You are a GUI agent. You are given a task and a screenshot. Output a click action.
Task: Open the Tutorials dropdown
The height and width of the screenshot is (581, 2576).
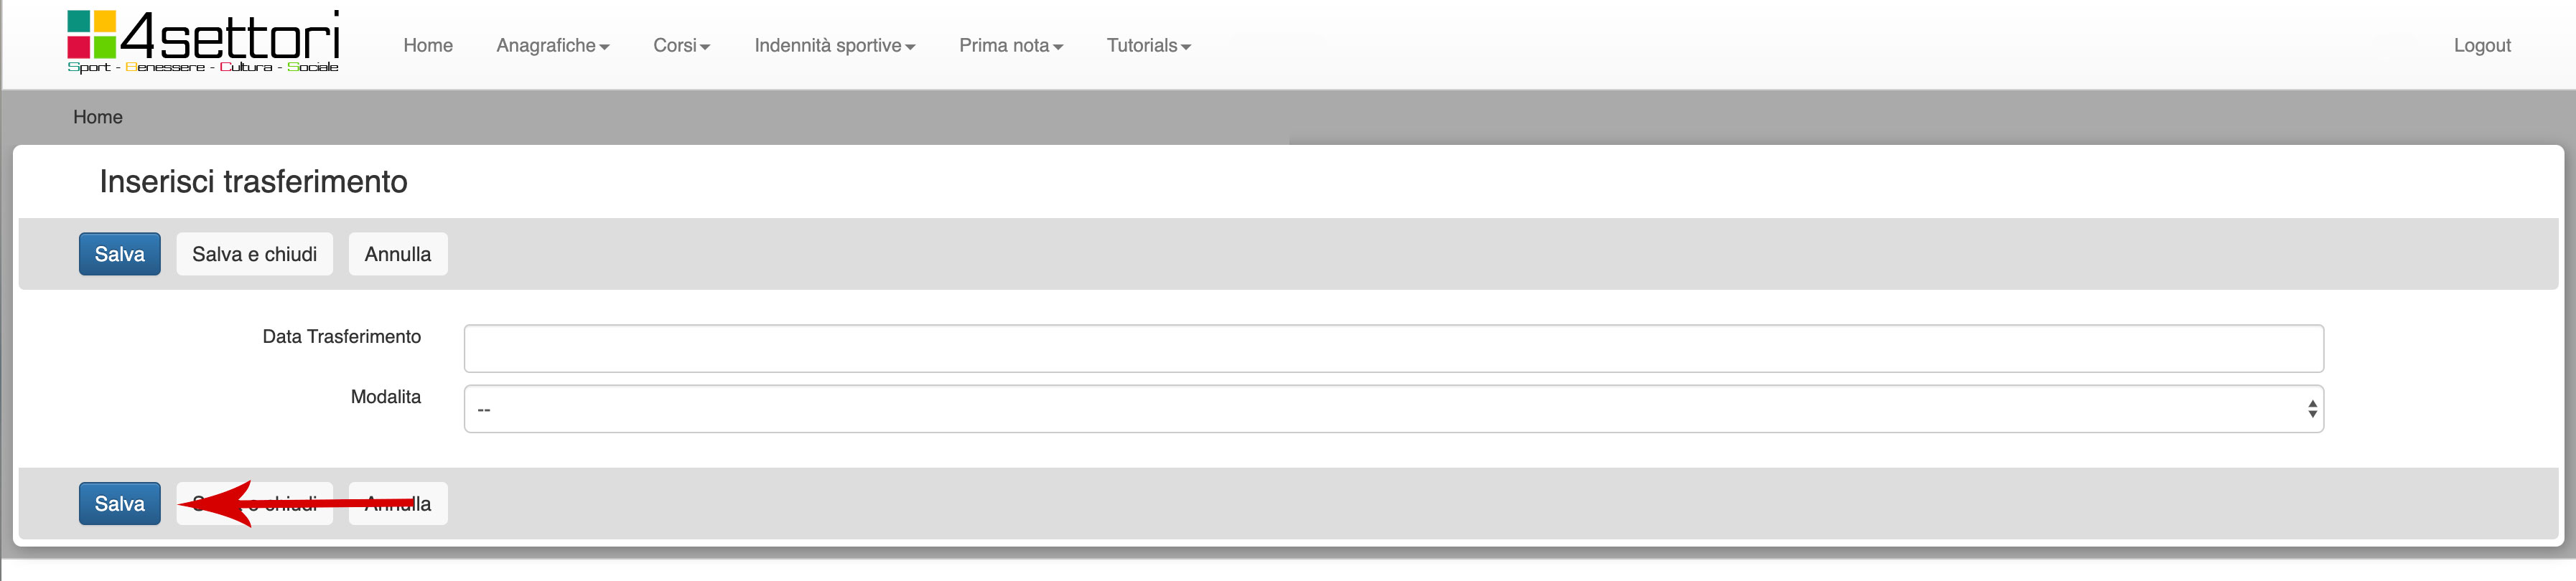point(1148,46)
